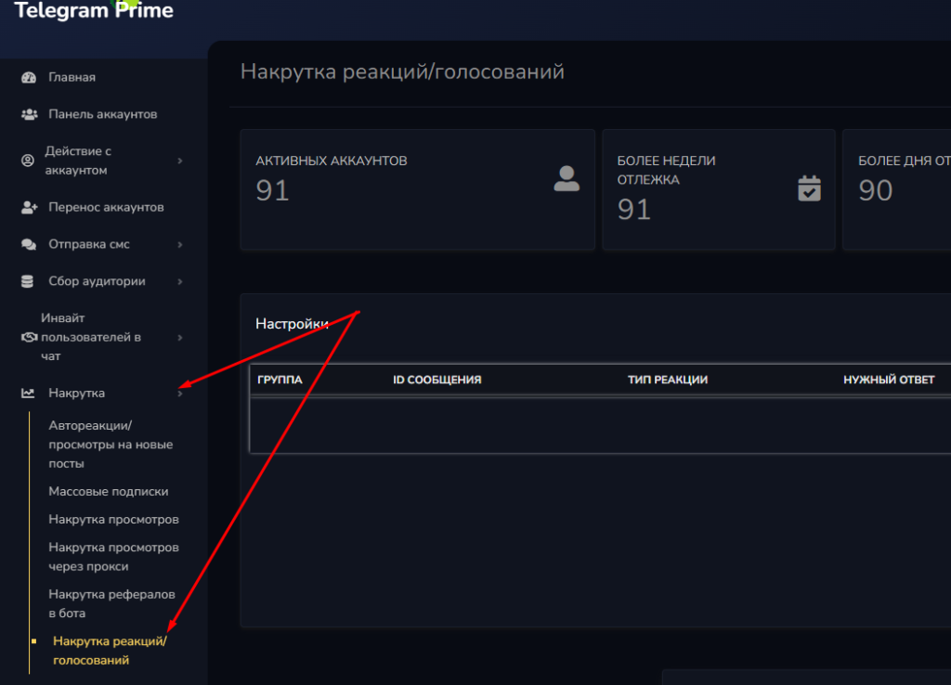Screen dimensions: 951x685
Task: Click the Сбор аудитории database icon
Action: coord(31,281)
